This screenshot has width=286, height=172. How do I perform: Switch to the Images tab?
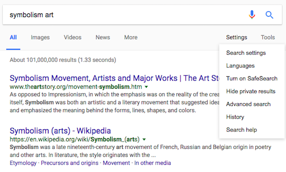(40, 37)
